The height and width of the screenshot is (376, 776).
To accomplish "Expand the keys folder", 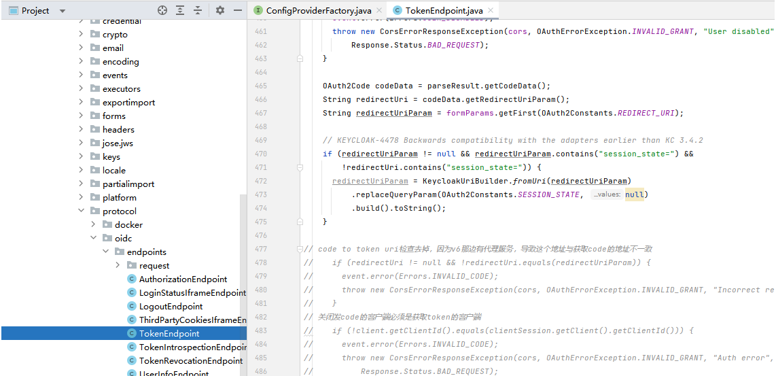I will click(81, 156).
